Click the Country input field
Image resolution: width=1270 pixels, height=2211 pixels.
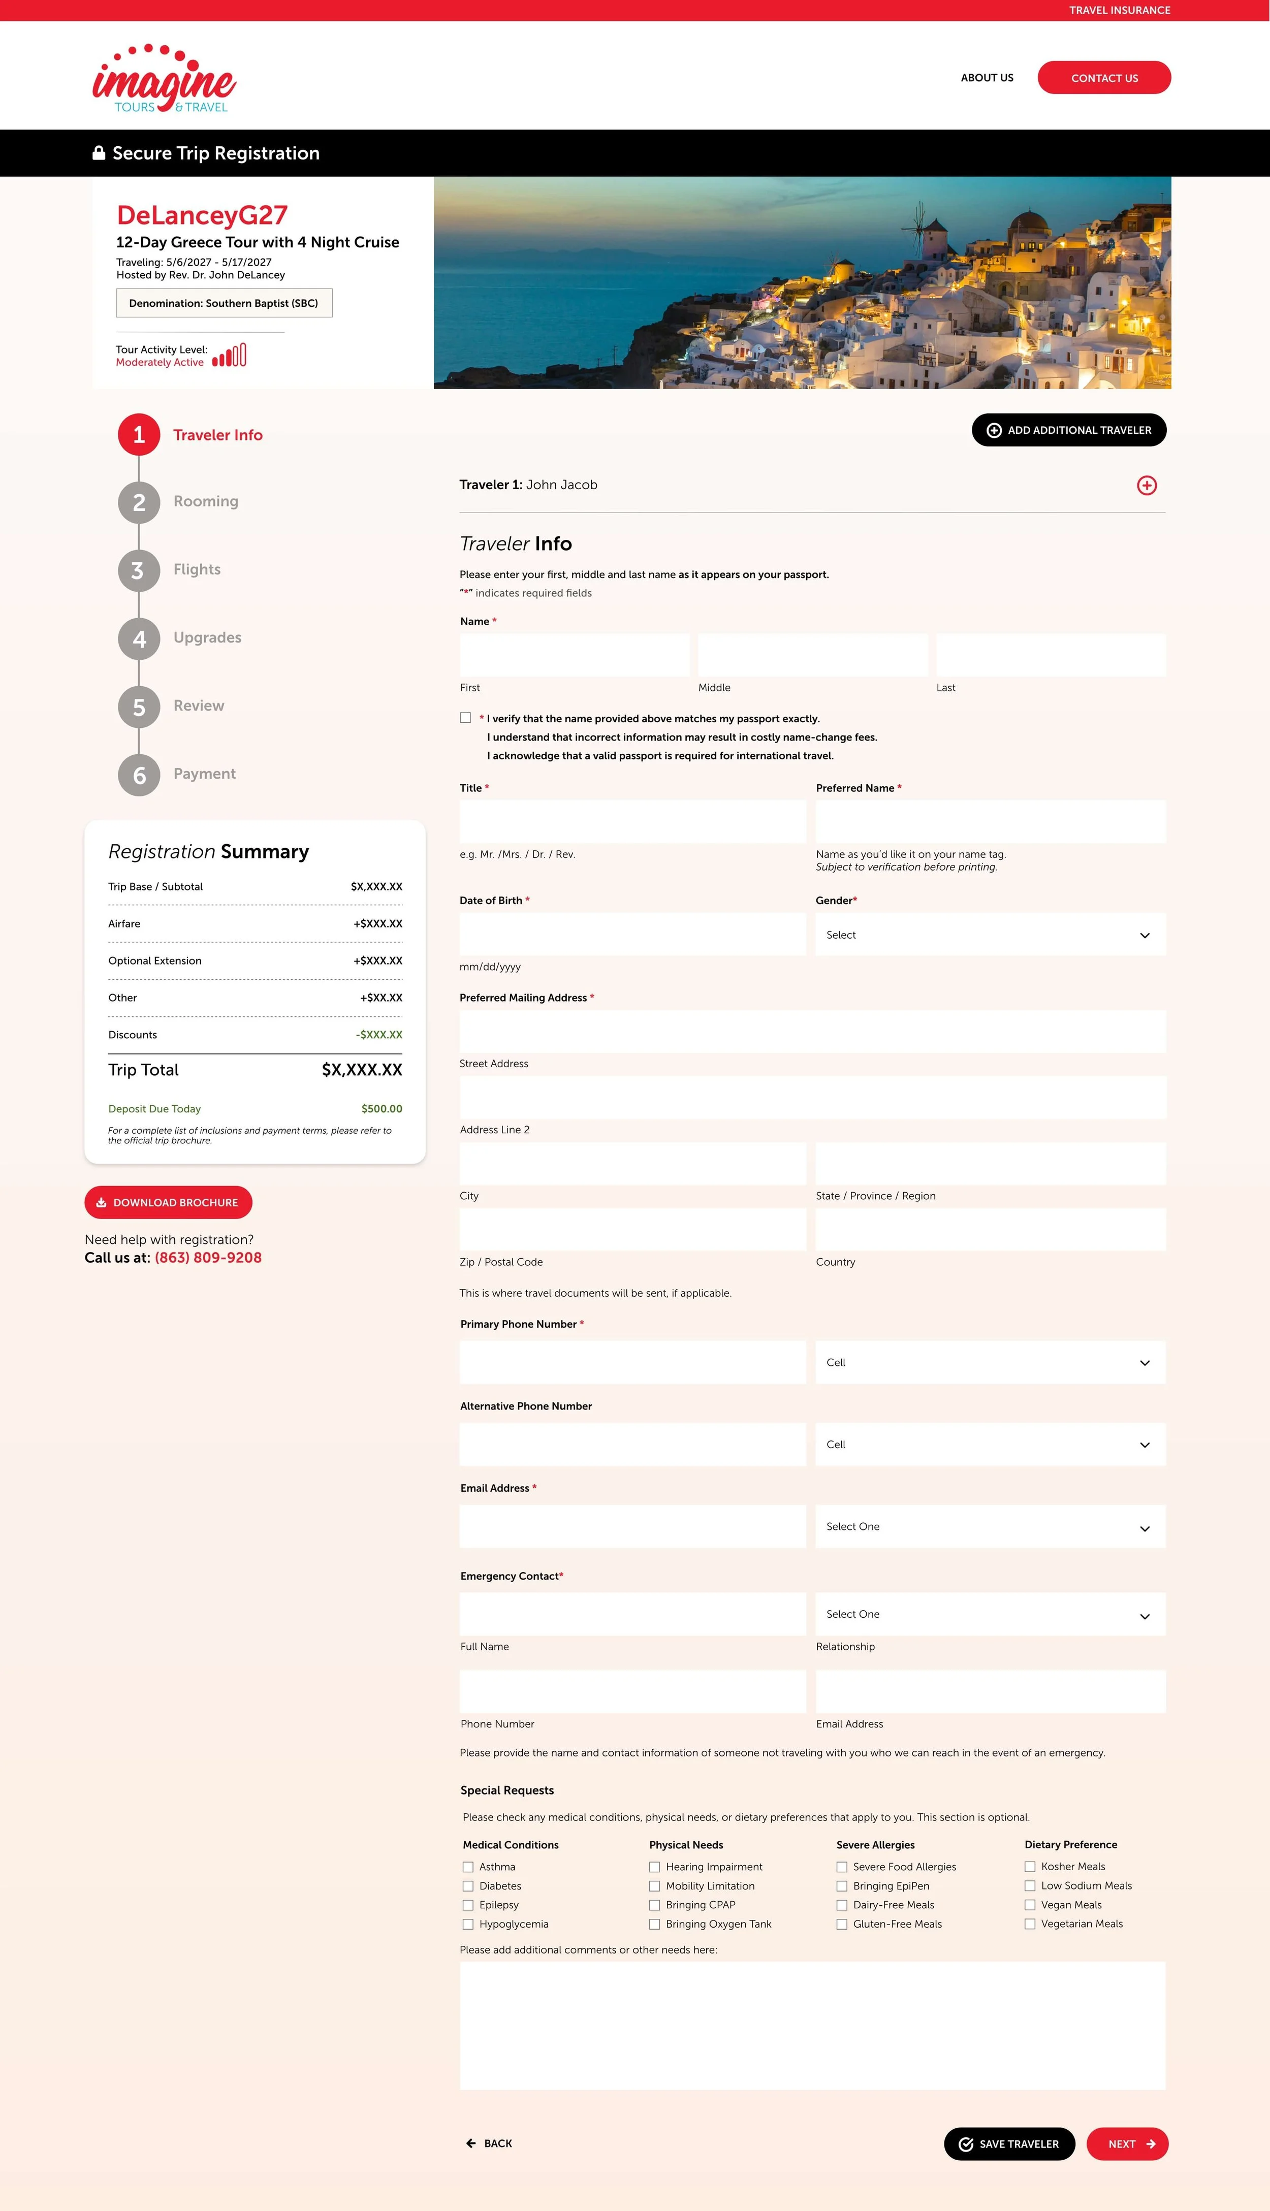(x=990, y=1230)
